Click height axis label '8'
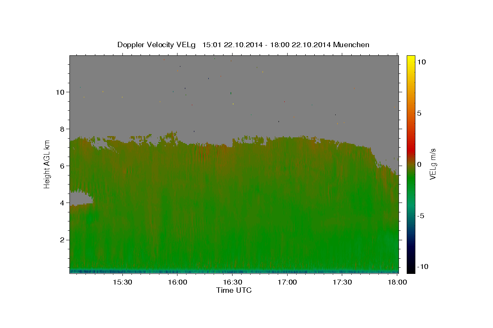The image size is (493, 328). point(62,129)
